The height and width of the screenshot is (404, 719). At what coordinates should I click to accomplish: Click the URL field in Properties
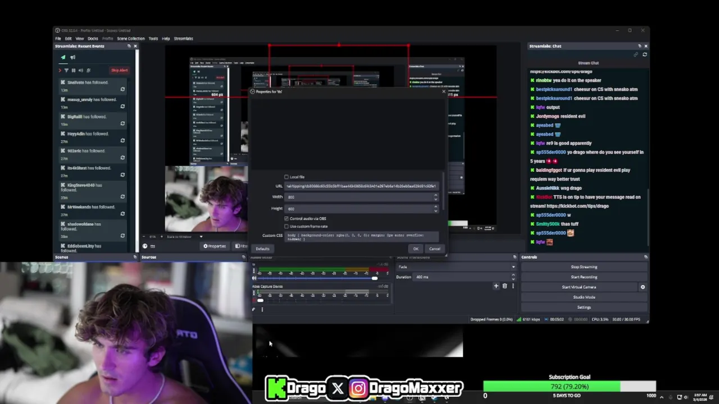point(362,186)
